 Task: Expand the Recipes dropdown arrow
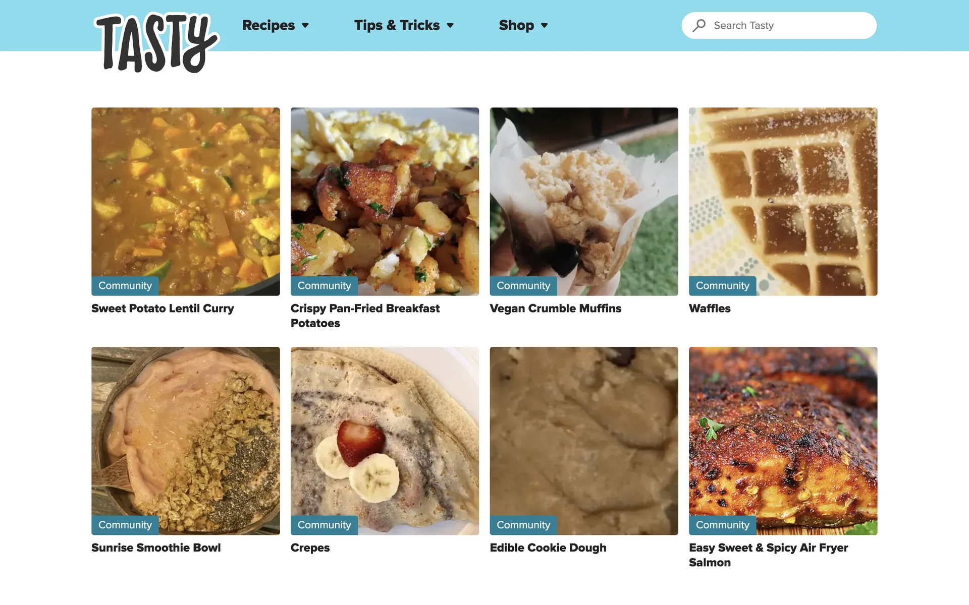pyautogui.click(x=305, y=26)
